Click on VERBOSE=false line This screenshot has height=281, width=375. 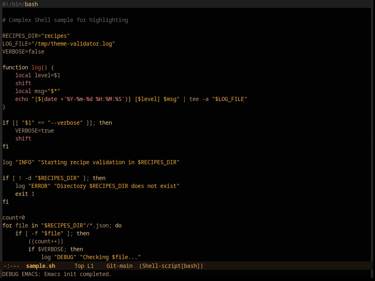(x=23, y=52)
